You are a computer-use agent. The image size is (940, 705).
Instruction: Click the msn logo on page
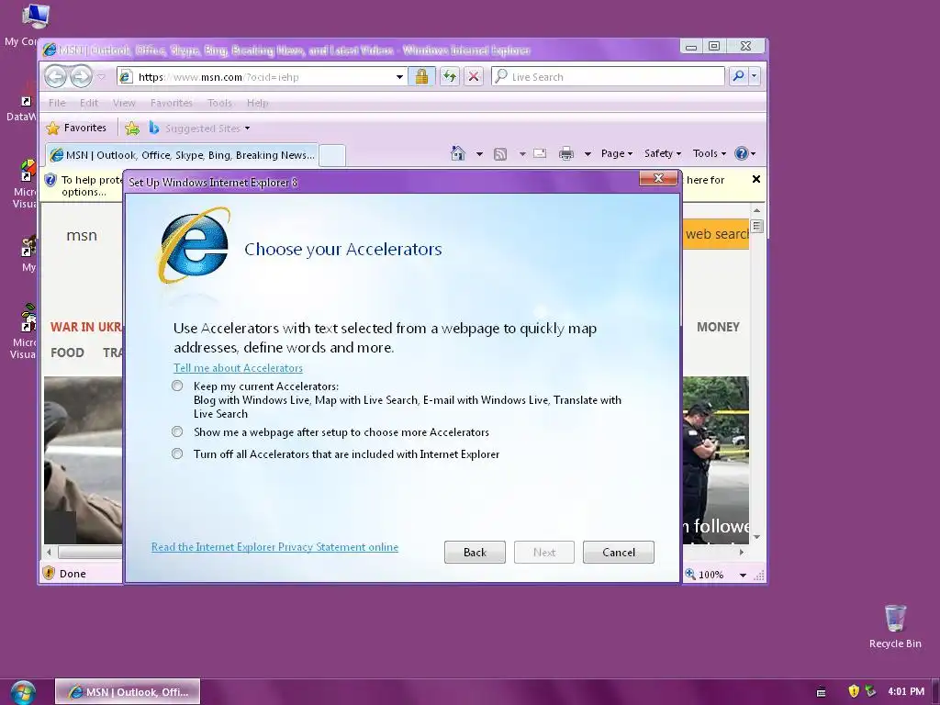point(82,236)
